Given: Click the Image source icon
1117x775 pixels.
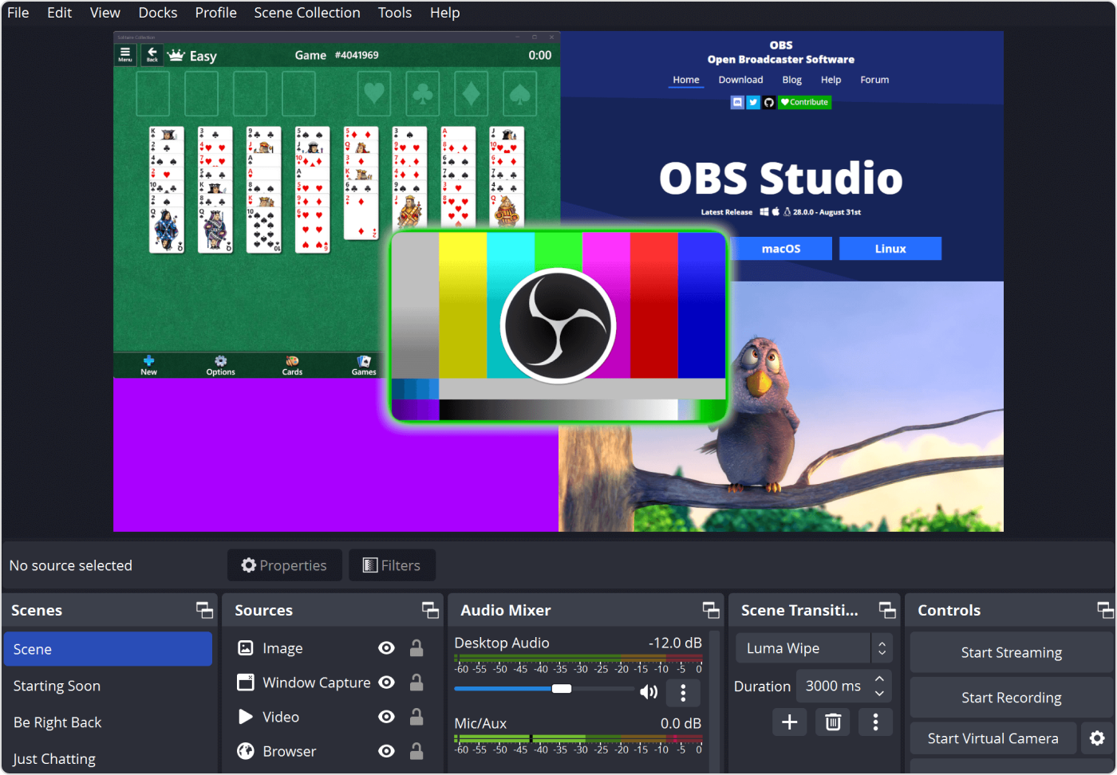Looking at the screenshot, I should click(245, 648).
